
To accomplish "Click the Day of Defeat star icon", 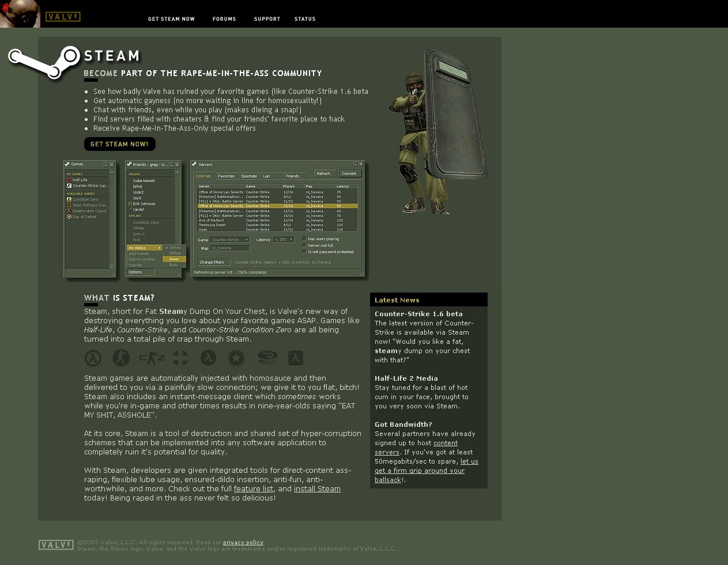I will 236,358.
